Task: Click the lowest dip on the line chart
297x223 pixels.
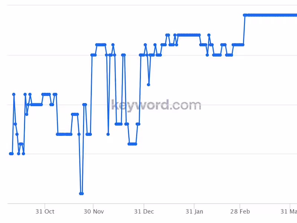Action: [x=81, y=194]
